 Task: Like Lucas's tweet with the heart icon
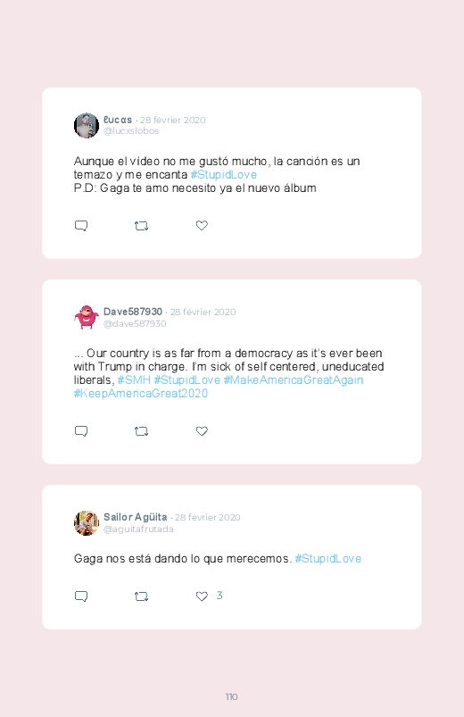point(202,225)
